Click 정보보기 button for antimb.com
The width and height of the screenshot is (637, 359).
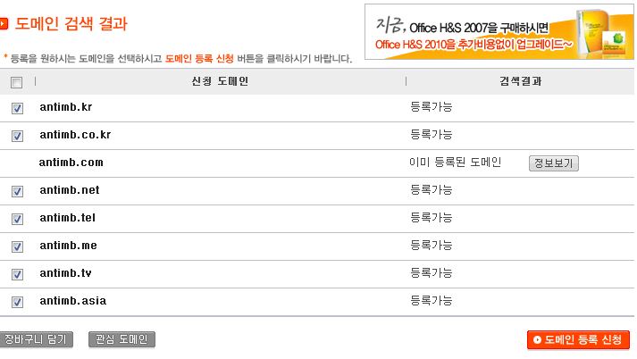[554, 163]
